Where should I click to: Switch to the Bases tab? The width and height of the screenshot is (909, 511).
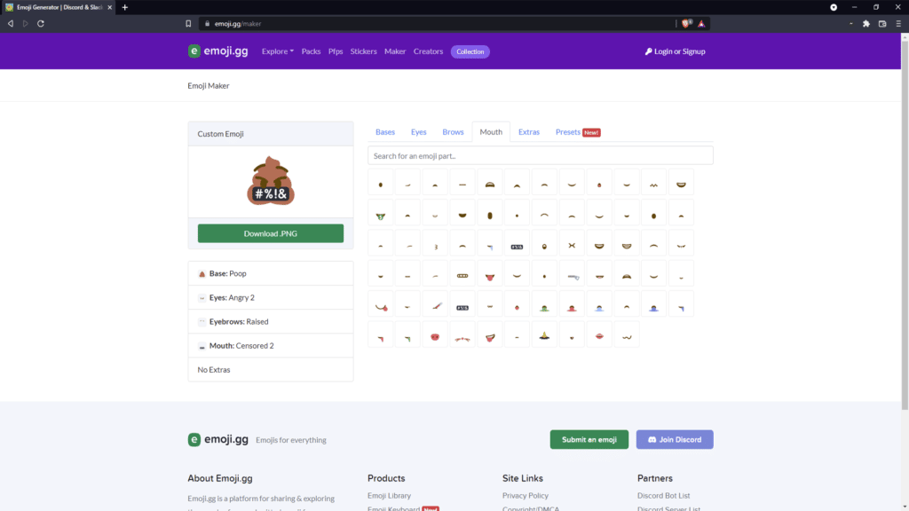coord(385,132)
